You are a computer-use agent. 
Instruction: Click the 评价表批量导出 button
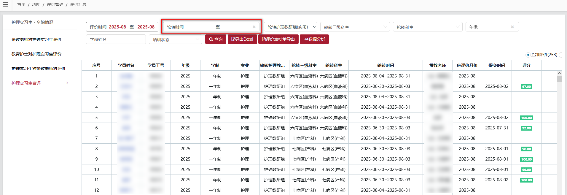click(278, 39)
